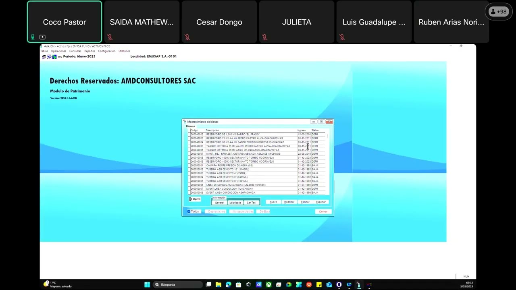Select row LINEA DE CONDUC.TILACANCHA
516x290 pixels.
(x=257, y=185)
